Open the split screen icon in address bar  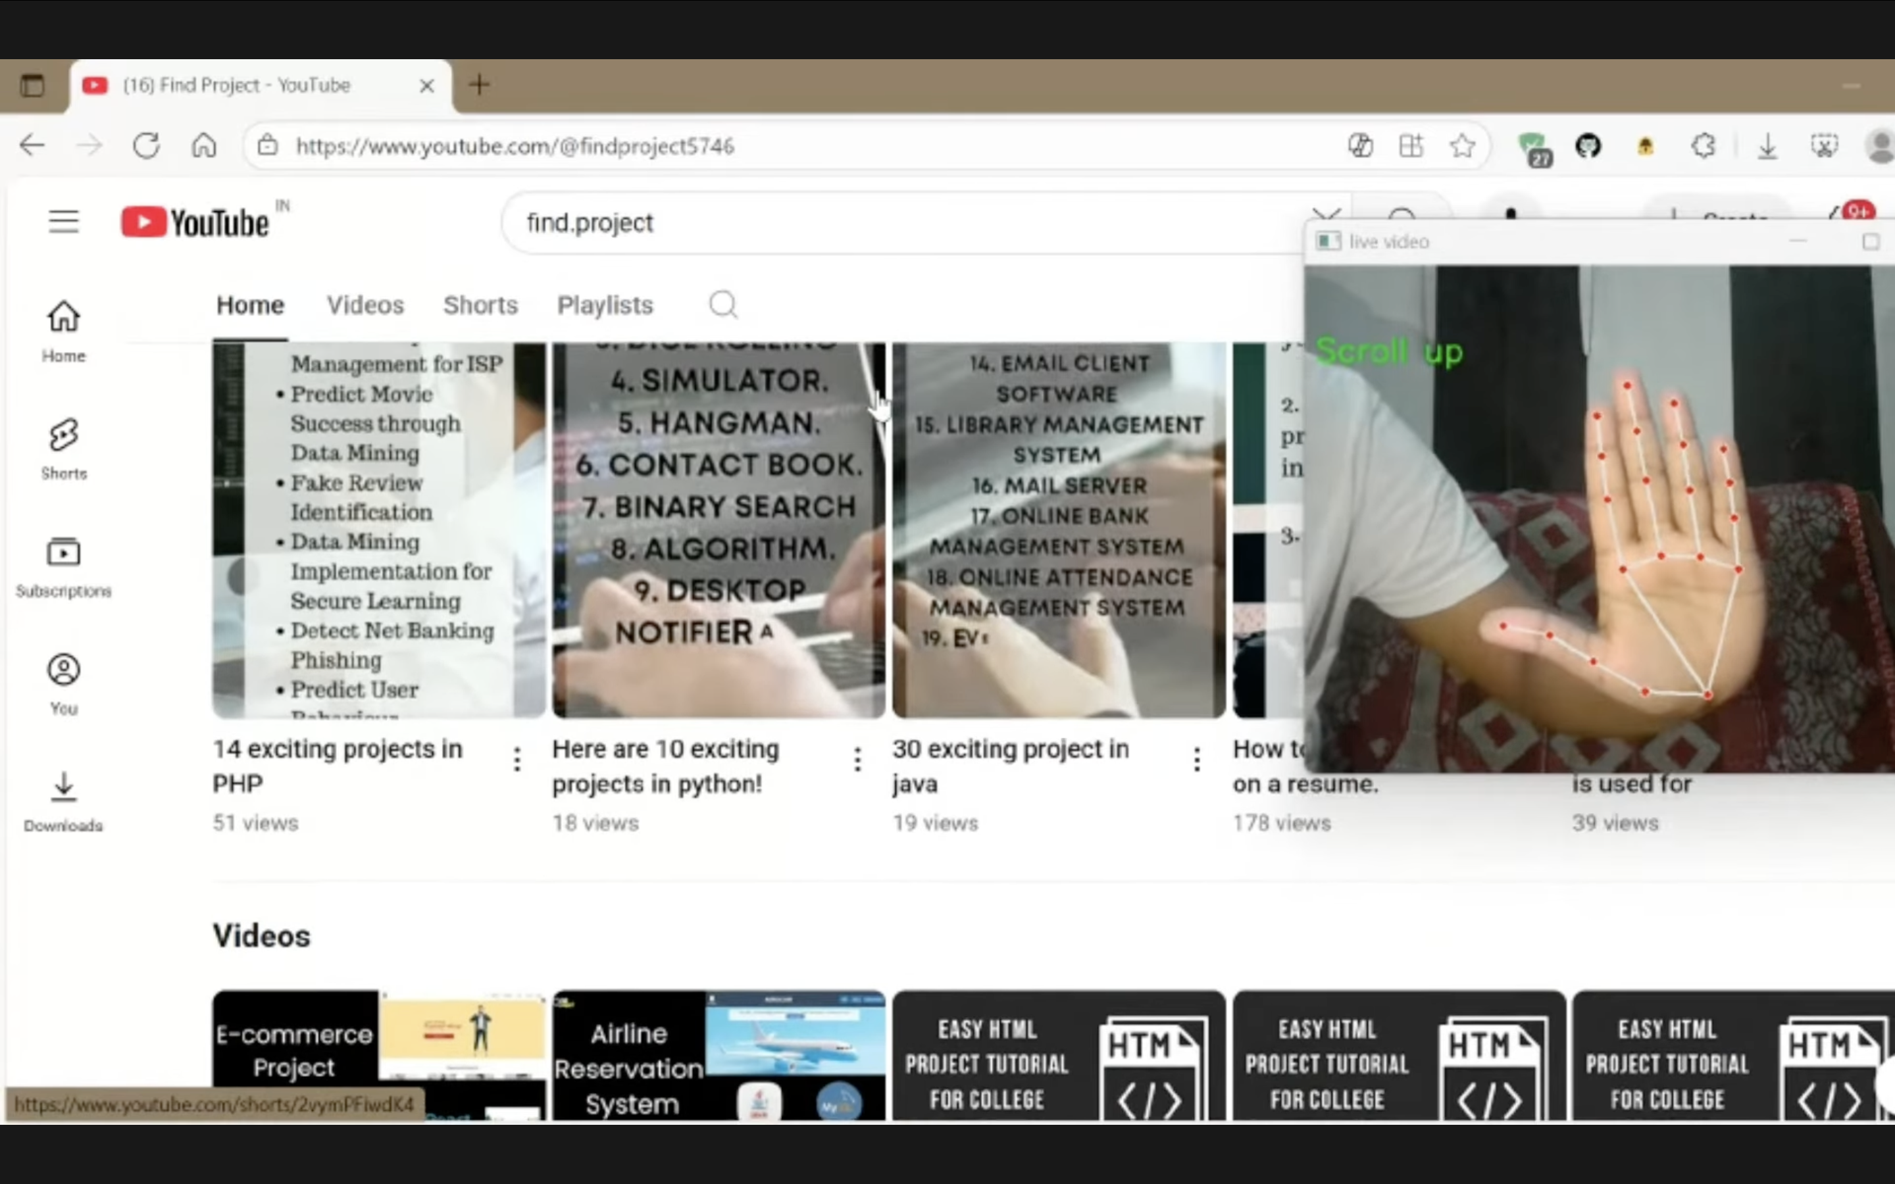coord(1411,145)
